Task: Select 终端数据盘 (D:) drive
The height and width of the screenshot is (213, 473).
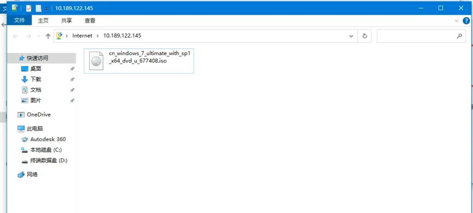Action: tap(49, 160)
